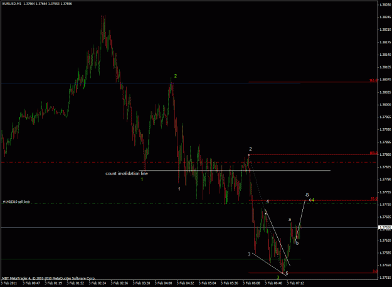Screen dimensions: 392x287
Task: Click the '3 Feb 05:04' time axis label
Action: click(207, 283)
